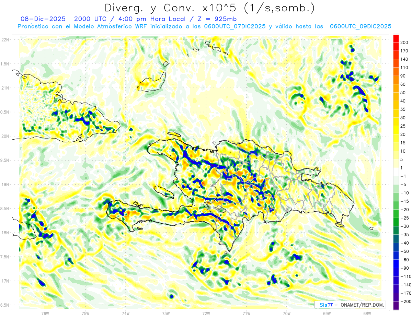Click the "75W" longitude label

tap(85, 313)
